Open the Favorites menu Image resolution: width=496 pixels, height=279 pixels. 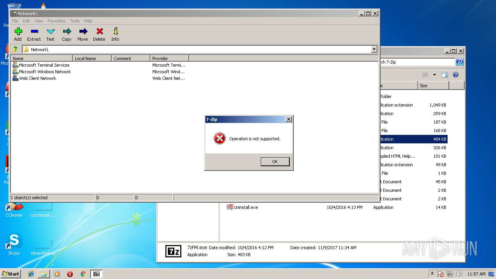tap(57, 21)
